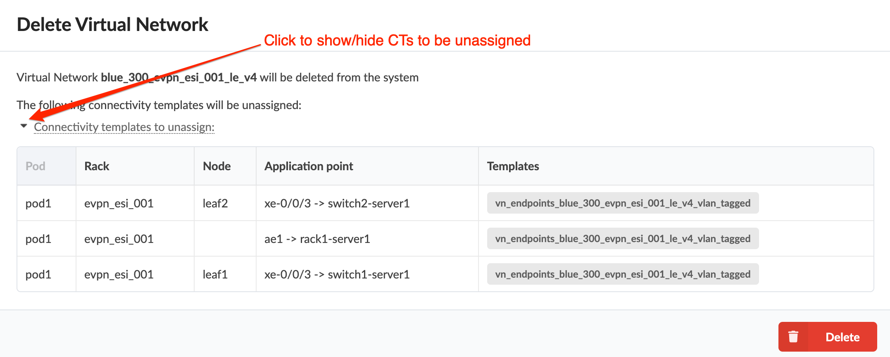The width and height of the screenshot is (890, 357).
Task: Click the evpn_esi_001 rack cell in the leaf2 row
Action: (x=119, y=203)
